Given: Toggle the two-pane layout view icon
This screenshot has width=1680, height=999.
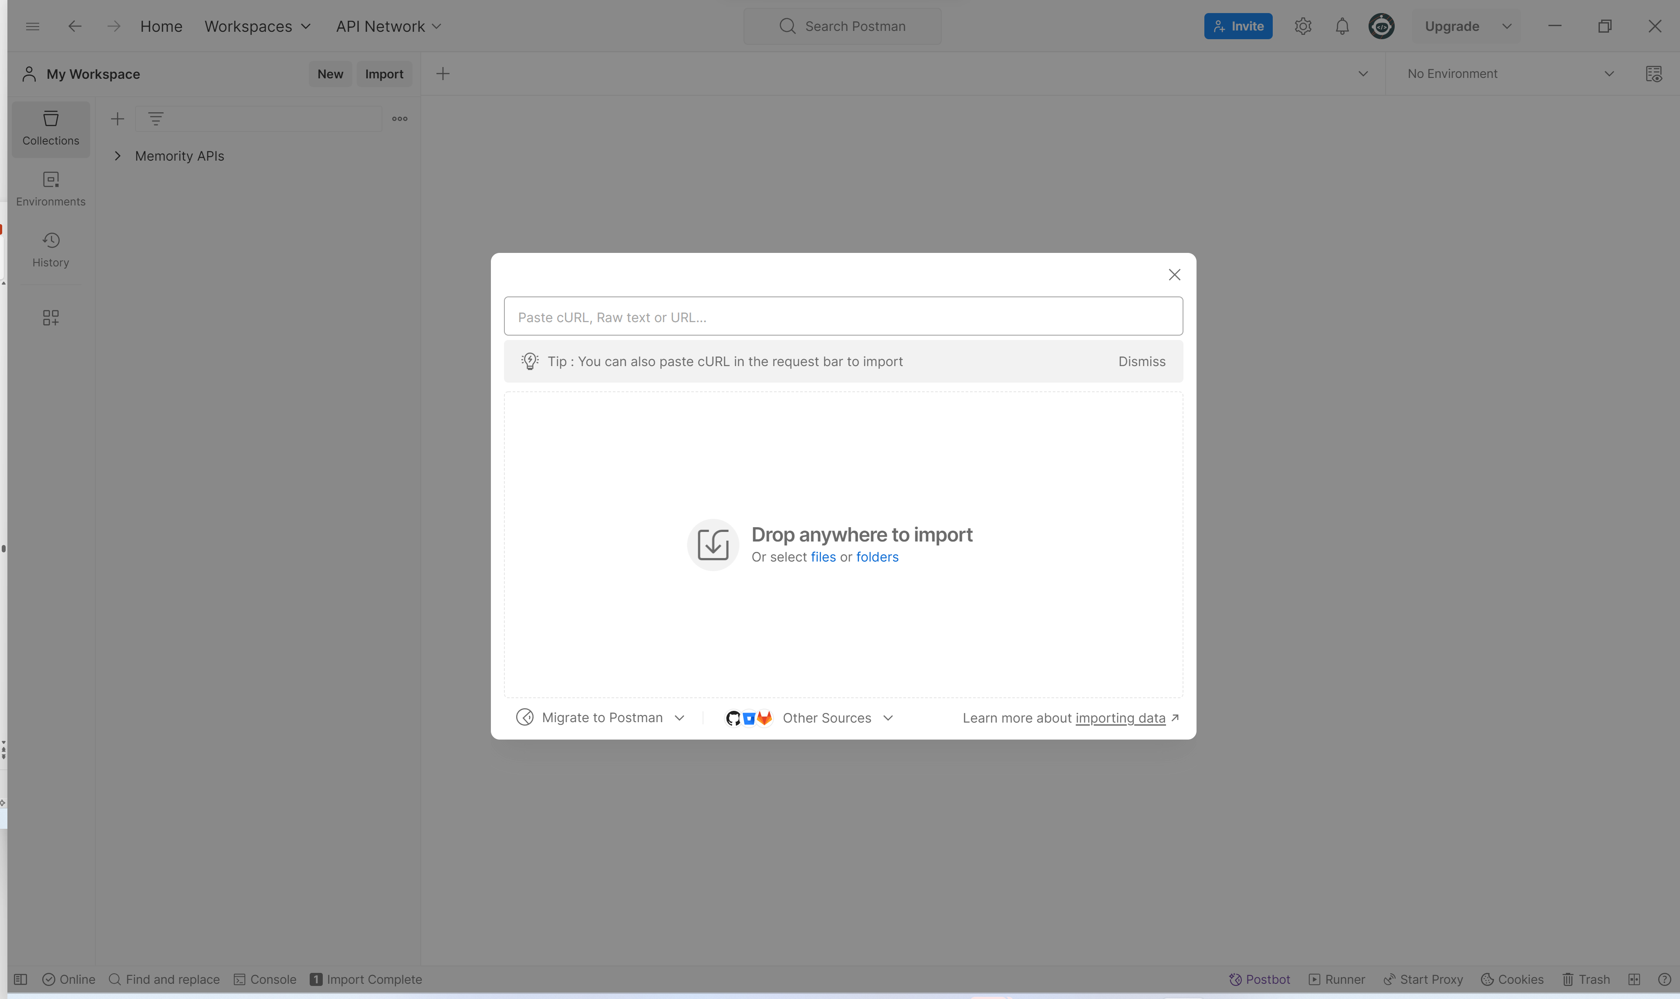Looking at the screenshot, I should 1633,979.
